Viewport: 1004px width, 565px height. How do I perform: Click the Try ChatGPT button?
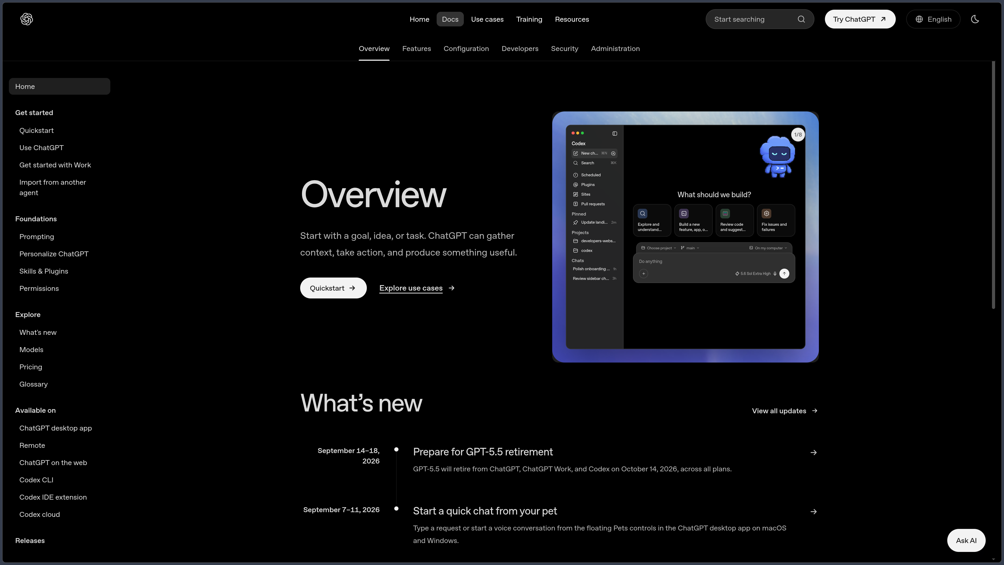860,19
